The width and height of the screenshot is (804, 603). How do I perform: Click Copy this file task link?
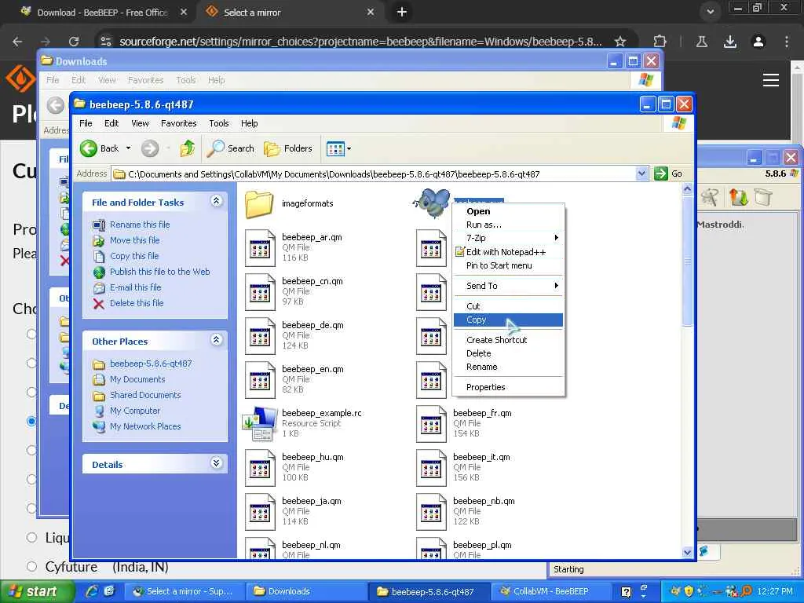134,256
